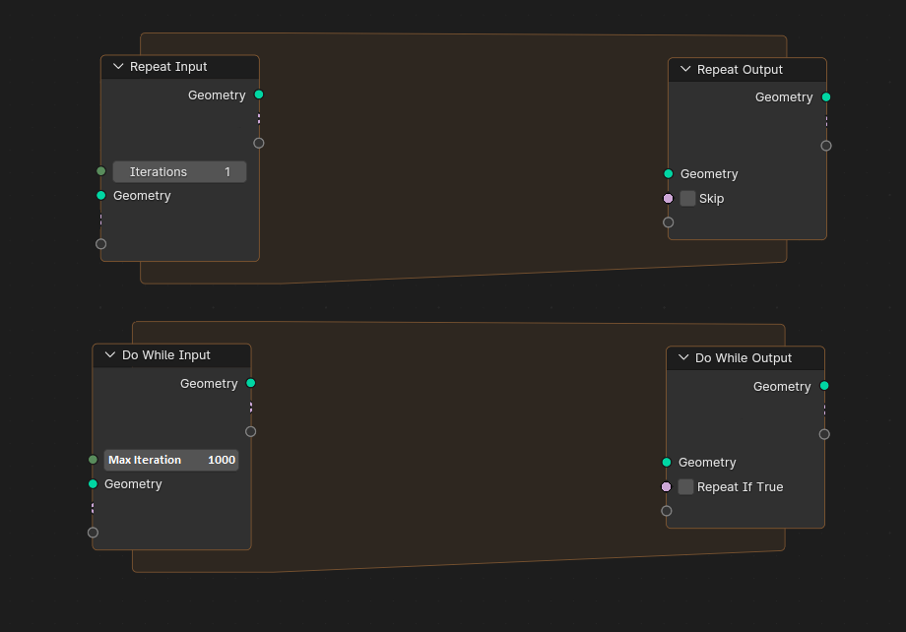
Task: Click Repeat Input's Geometry output socket
Action: (x=259, y=95)
